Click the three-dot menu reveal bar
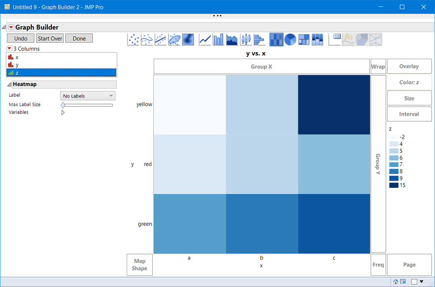 [217, 16]
